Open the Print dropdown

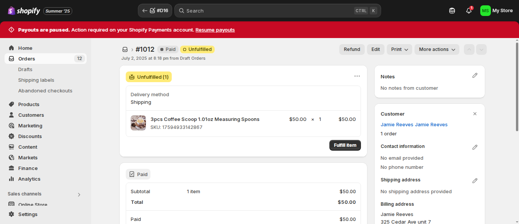coord(399,49)
